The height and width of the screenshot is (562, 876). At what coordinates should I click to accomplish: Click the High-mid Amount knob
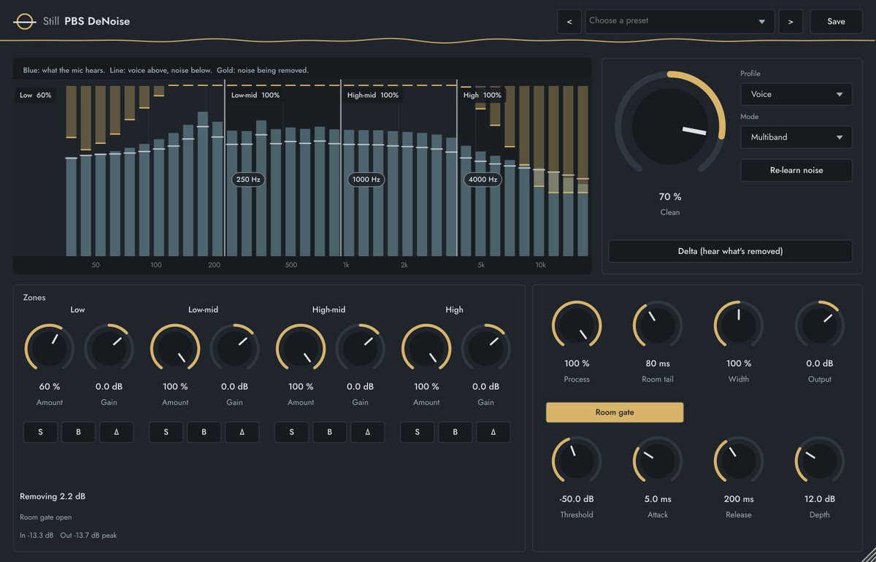(x=301, y=348)
